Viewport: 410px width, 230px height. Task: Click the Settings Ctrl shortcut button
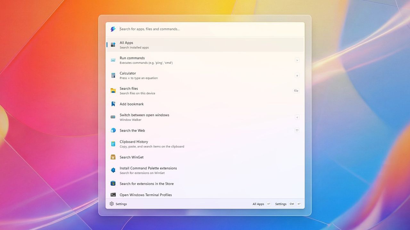pos(287,203)
